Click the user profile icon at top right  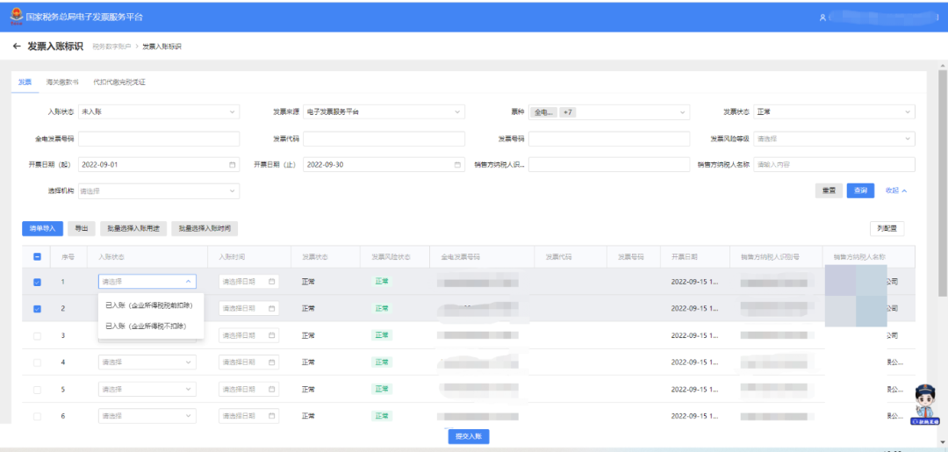click(x=822, y=17)
